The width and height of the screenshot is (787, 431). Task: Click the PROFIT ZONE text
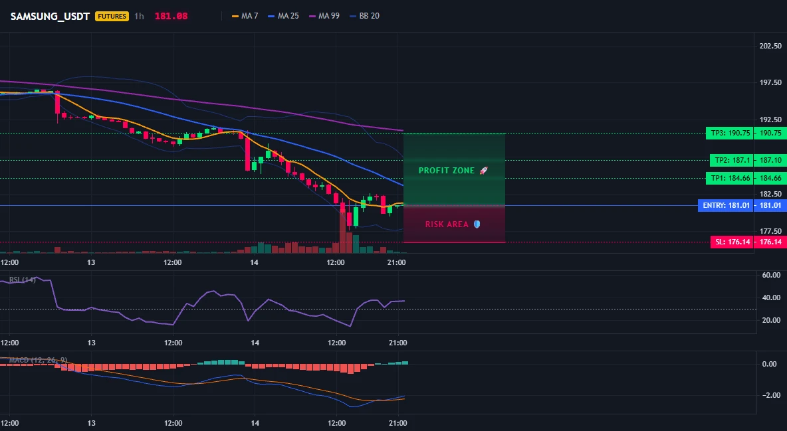pyautogui.click(x=446, y=171)
